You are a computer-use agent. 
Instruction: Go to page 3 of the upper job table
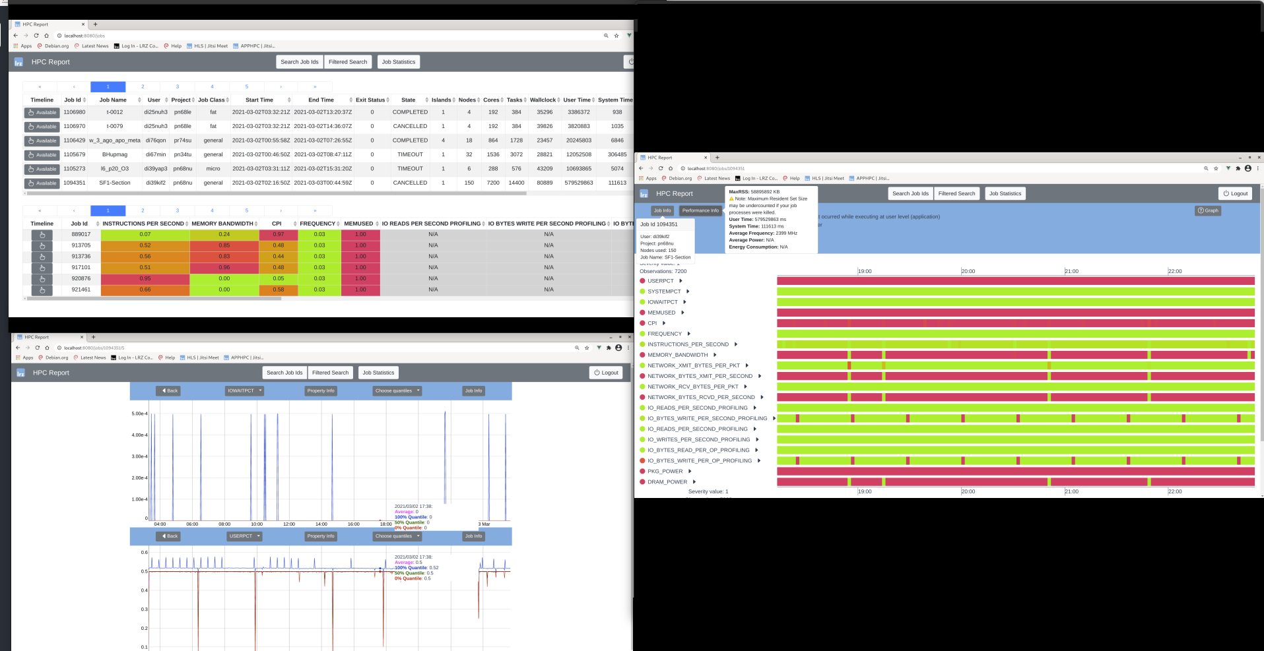point(177,86)
